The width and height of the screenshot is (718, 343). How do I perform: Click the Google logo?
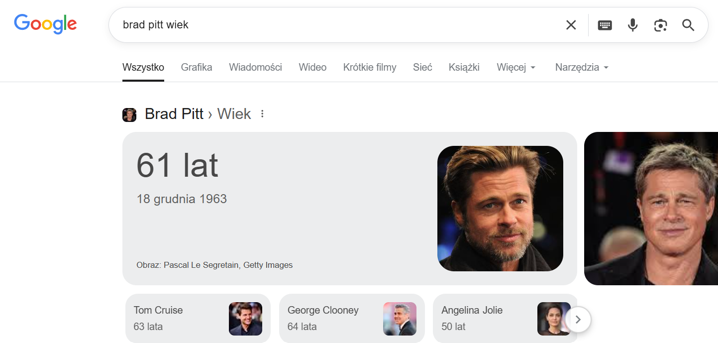45,24
